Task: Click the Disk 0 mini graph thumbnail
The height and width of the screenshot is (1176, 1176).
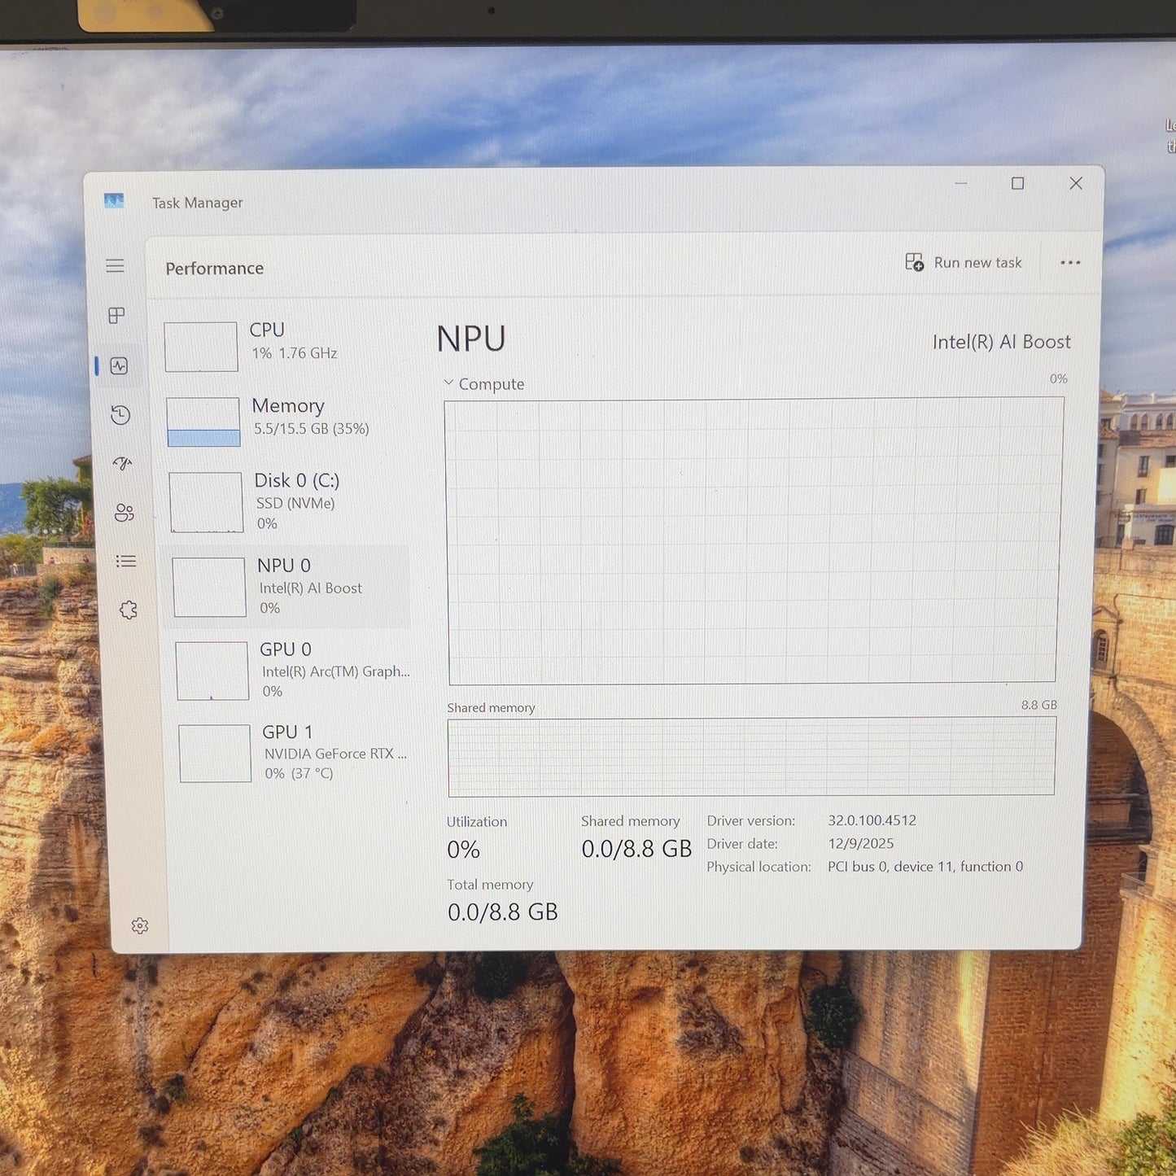Action: click(x=206, y=502)
